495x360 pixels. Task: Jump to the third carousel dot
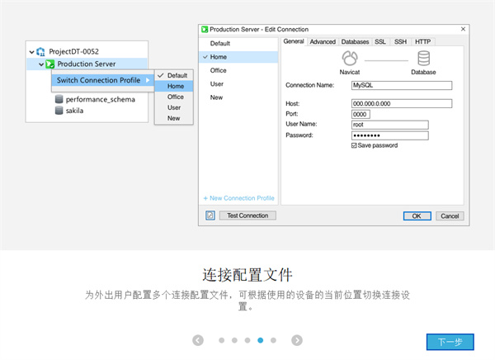pyautogui.click(x=247, y=340)
